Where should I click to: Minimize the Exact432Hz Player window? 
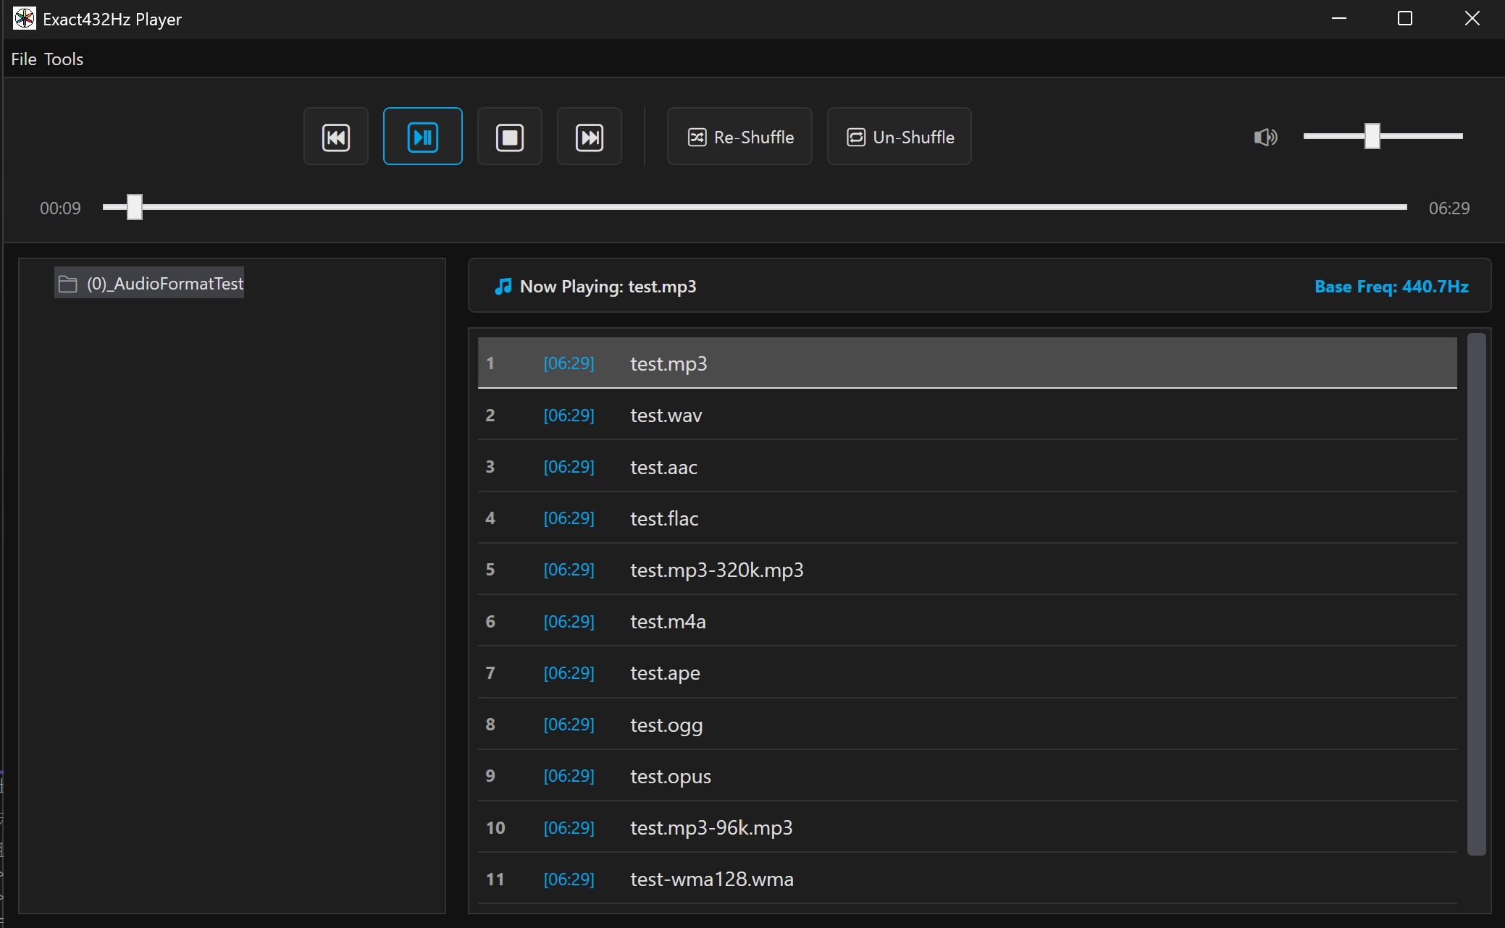tap(1339, 19)
